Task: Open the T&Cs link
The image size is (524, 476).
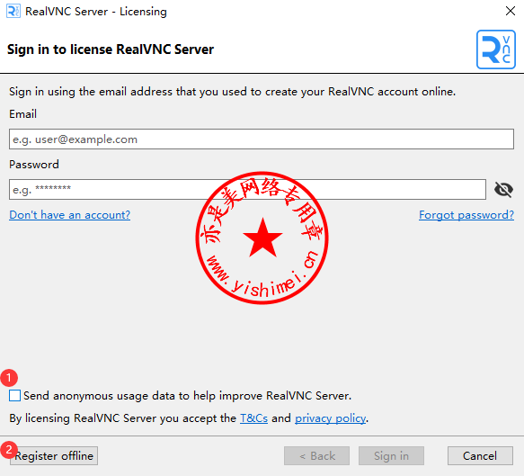Action: point(254,418)
